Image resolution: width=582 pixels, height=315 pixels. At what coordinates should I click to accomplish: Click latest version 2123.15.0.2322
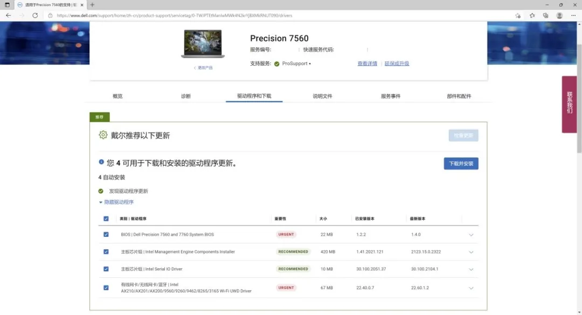[426, 251]
